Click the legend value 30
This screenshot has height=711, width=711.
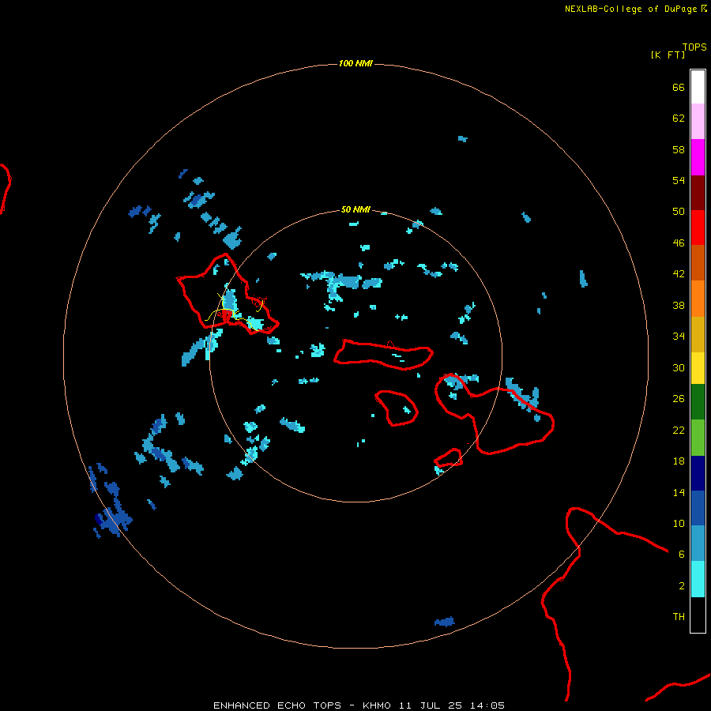coord(679,367)
